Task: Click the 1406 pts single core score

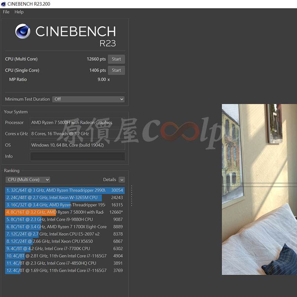Action: click(x=98, y=70)
